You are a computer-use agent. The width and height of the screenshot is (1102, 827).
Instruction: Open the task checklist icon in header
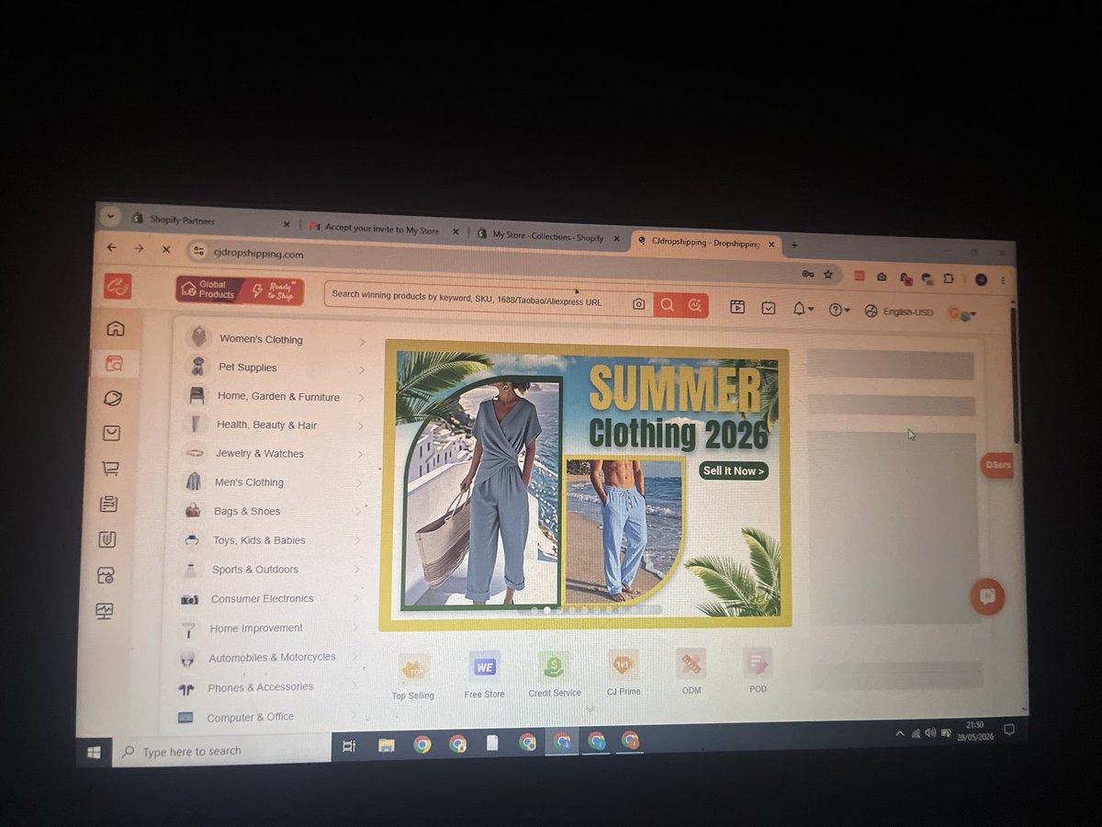pos(769,308)
